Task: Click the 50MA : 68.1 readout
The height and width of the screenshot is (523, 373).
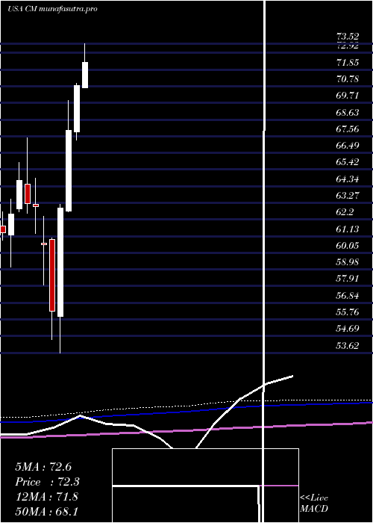Action: point(46,511)
